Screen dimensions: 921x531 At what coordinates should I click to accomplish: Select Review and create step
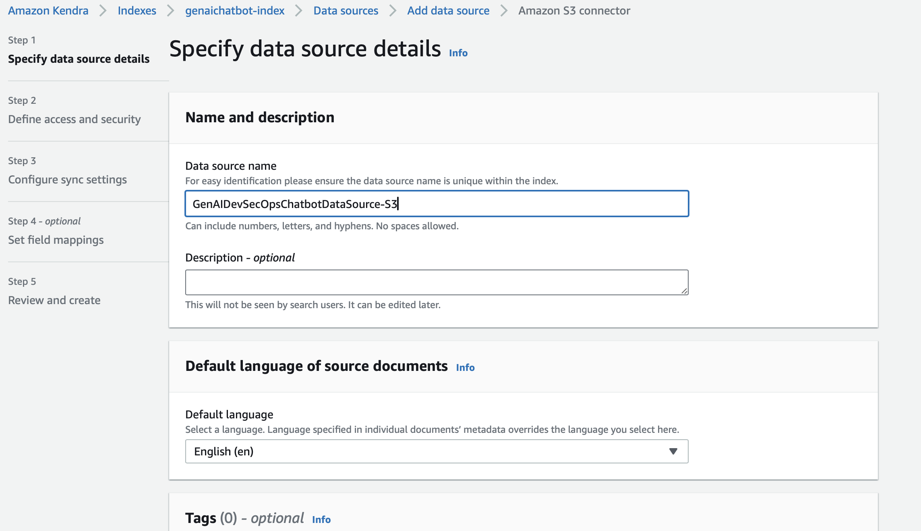pyautogui.click(x=54, y=300)
